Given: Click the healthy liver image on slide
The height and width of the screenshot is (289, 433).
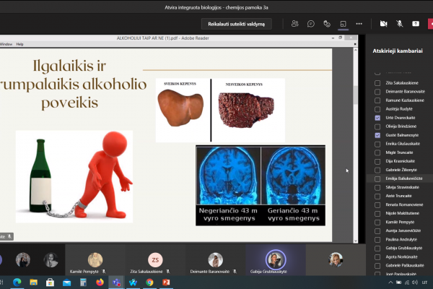Looking at the screenshot, I should [x=180, y=108].
